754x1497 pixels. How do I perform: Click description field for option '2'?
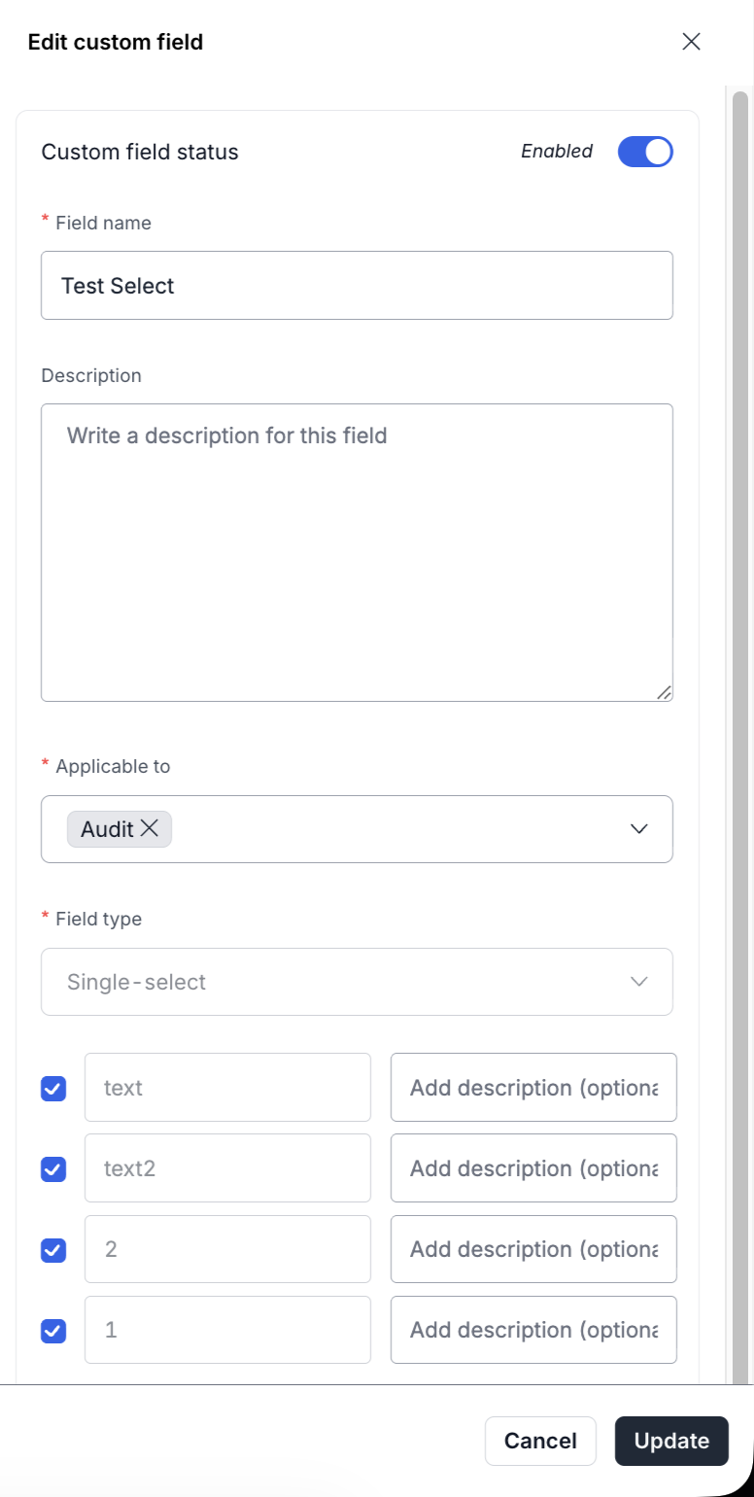click(533, 1249)
